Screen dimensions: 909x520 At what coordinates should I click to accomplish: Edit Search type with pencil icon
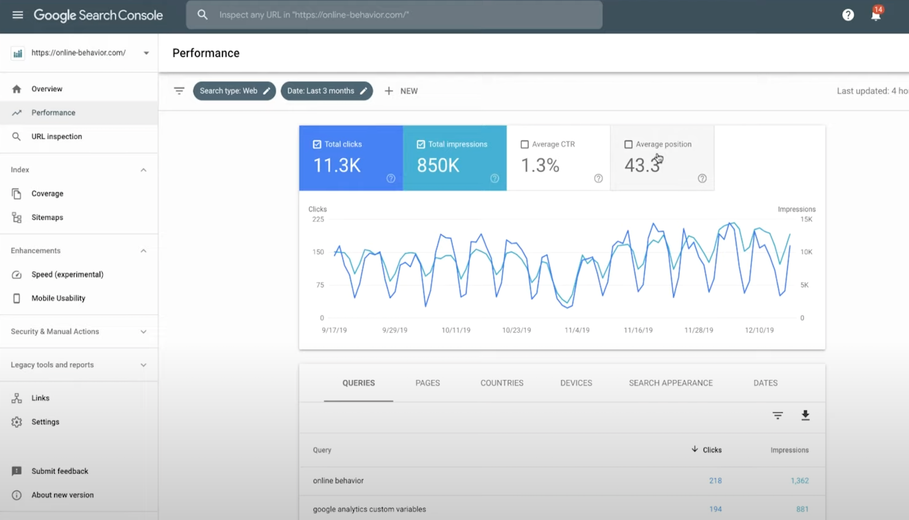tap(267, 91)
